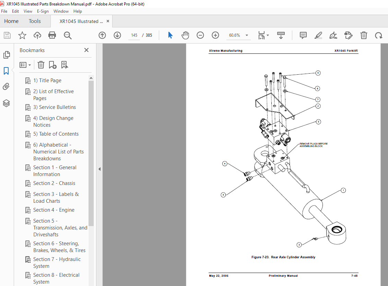
Task: Go to previous page arrow
Action: coord(102,35)
